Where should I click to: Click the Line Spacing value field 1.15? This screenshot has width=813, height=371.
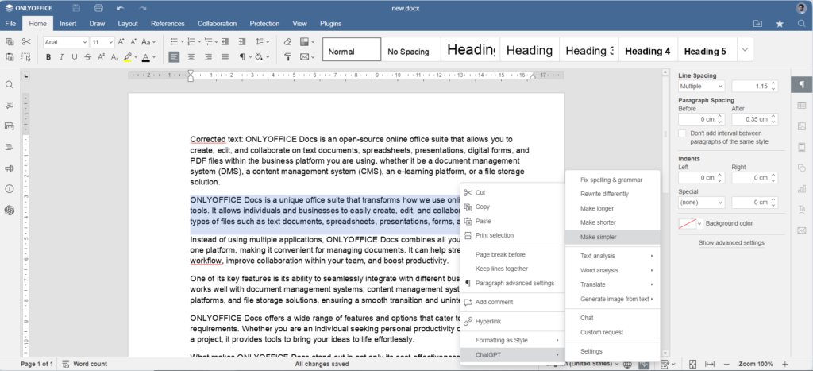coord(749,86)
